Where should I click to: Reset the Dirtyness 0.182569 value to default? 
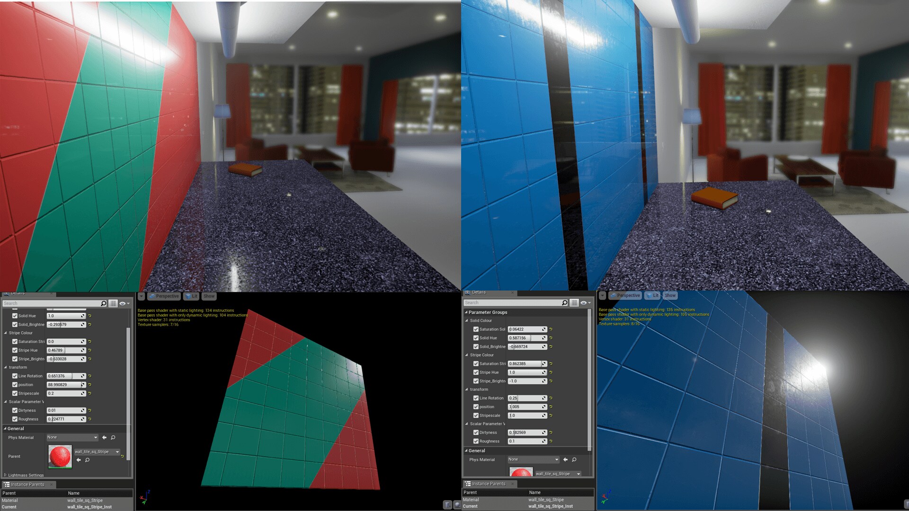click(551, 432)
